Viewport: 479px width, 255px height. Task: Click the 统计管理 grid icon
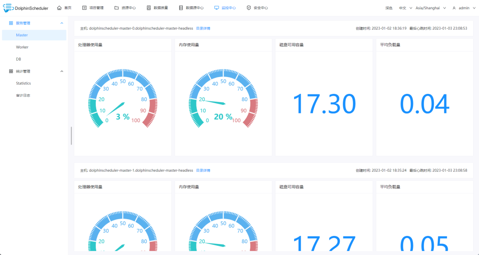(x=11, y=71)
